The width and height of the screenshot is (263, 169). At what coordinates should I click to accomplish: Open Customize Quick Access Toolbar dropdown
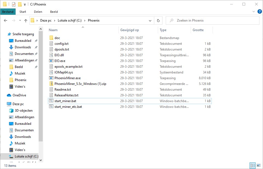(25, 5)
